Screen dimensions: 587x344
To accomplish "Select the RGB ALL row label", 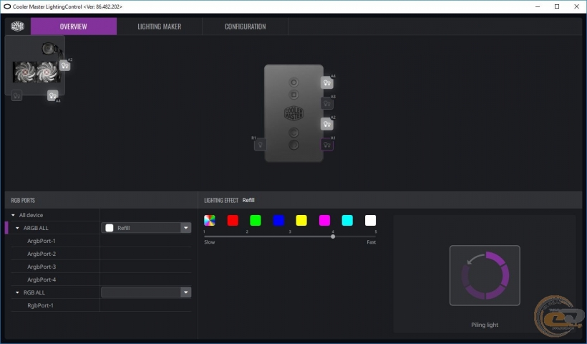I will (34, 292).
